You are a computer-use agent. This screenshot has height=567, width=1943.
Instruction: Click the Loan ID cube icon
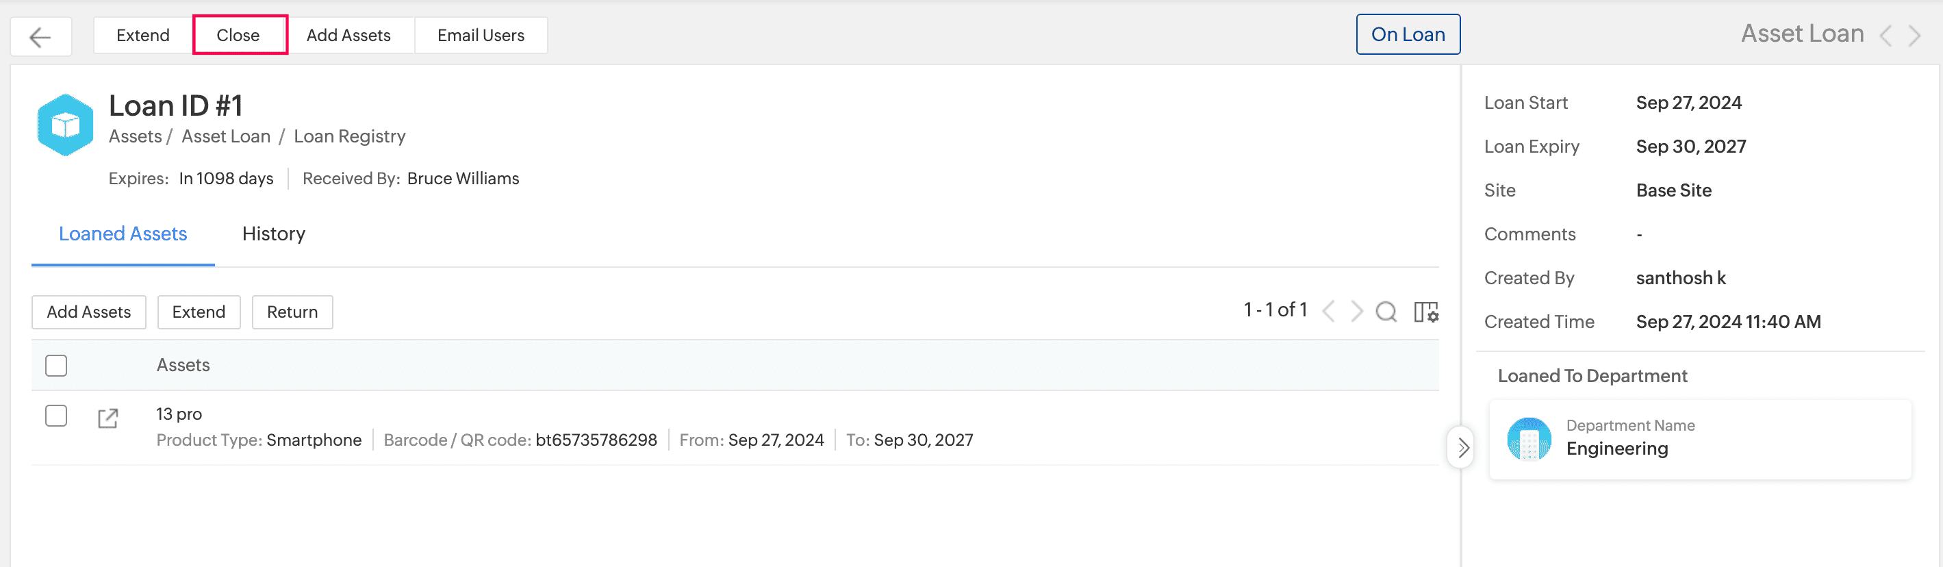click(x=66, y=125)
